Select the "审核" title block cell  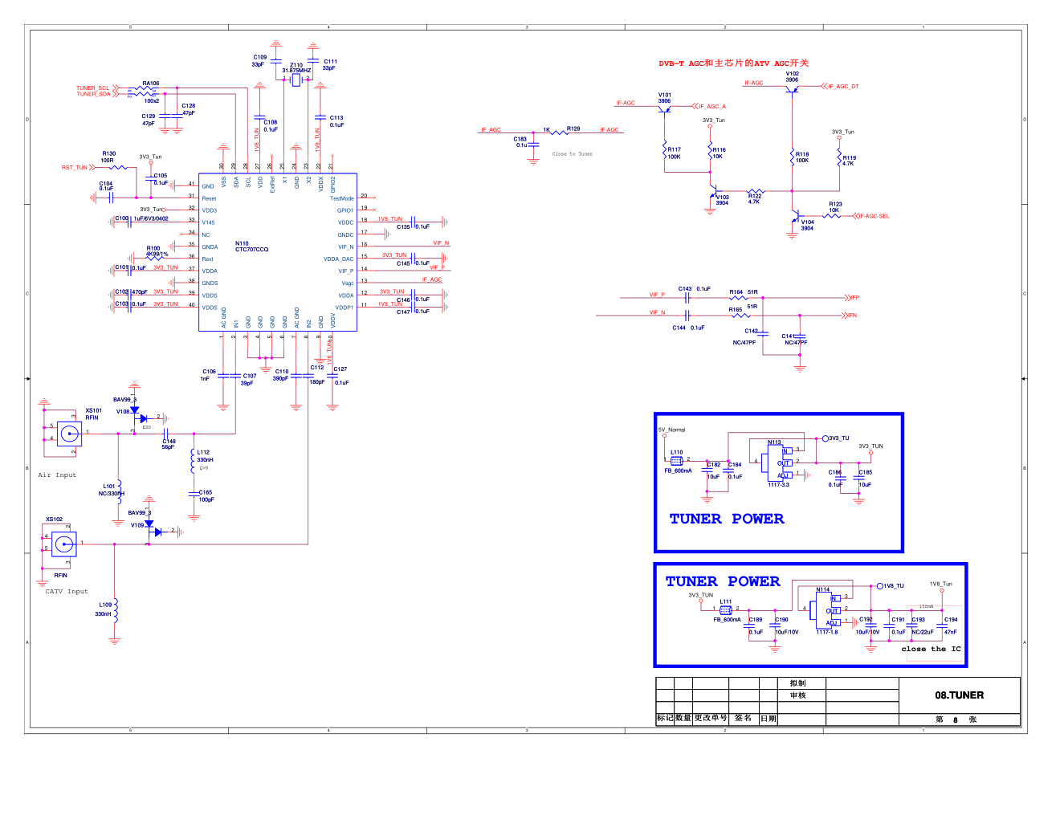tap(797, 695)
